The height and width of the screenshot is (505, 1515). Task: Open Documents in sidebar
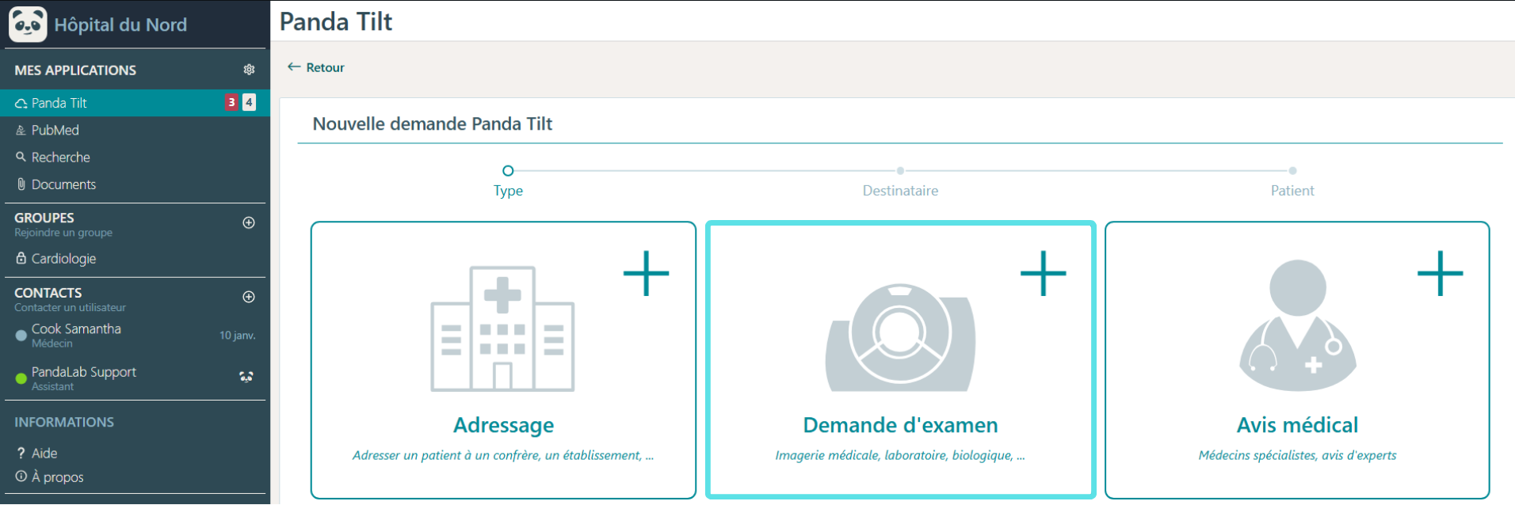pyautogui.click(x=135, y=184)
